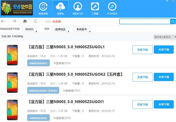Click 中国香港(TGY) region of N9005ZSUGOK2
The height and width of the screenshot is (122, 176).
[x=72, y=91]
